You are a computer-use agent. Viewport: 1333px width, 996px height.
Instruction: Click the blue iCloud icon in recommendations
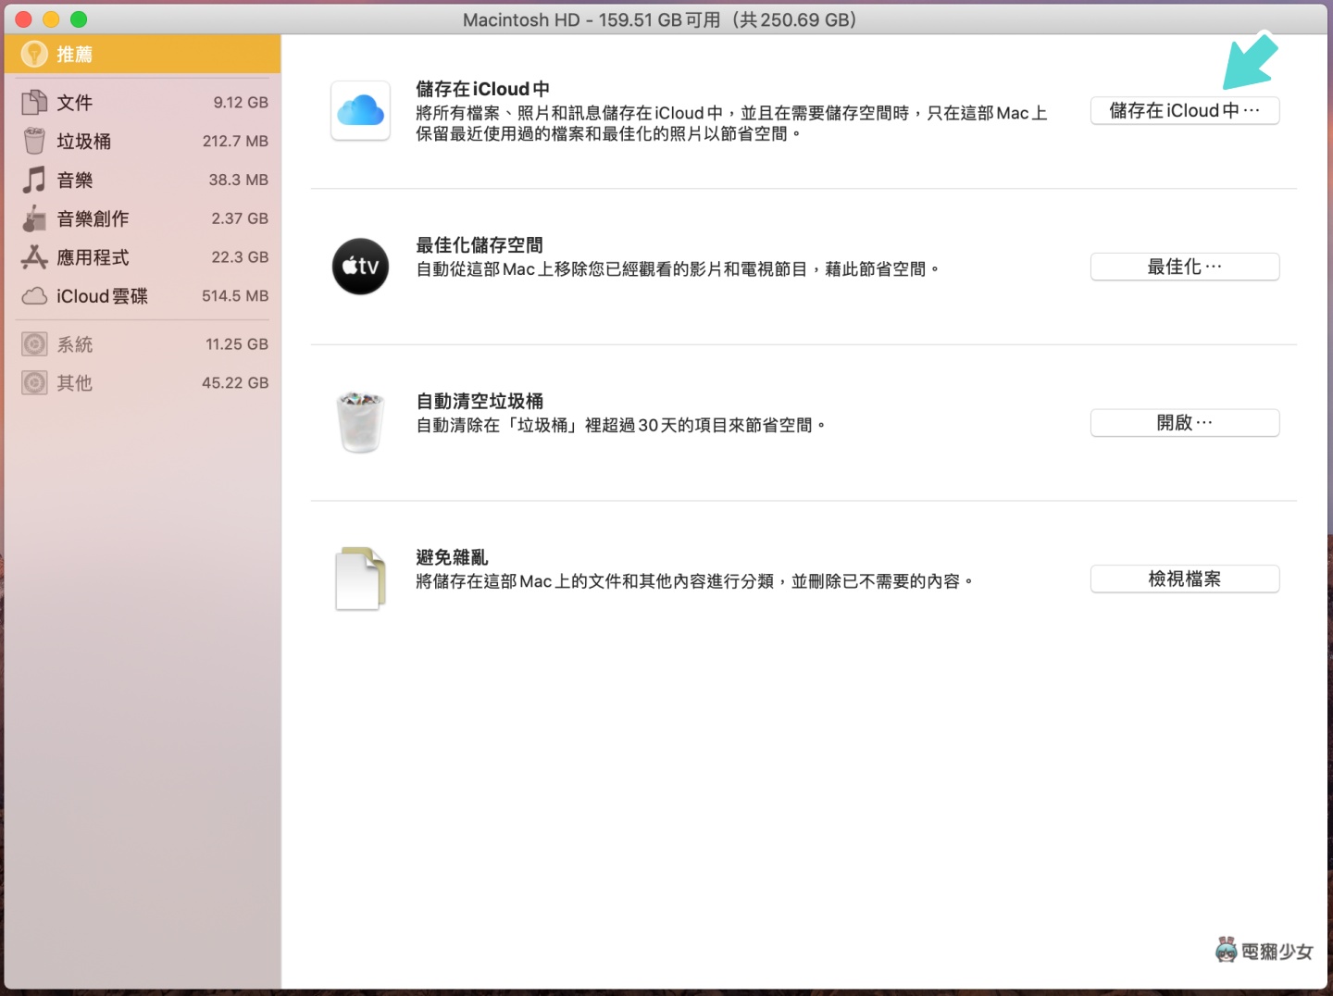360,111
